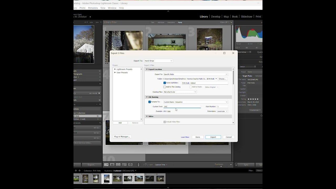Screen dimensions: 336x189
Task: Collapse bottom filmstrip panel arrow
Action: (x=168, y=188)
